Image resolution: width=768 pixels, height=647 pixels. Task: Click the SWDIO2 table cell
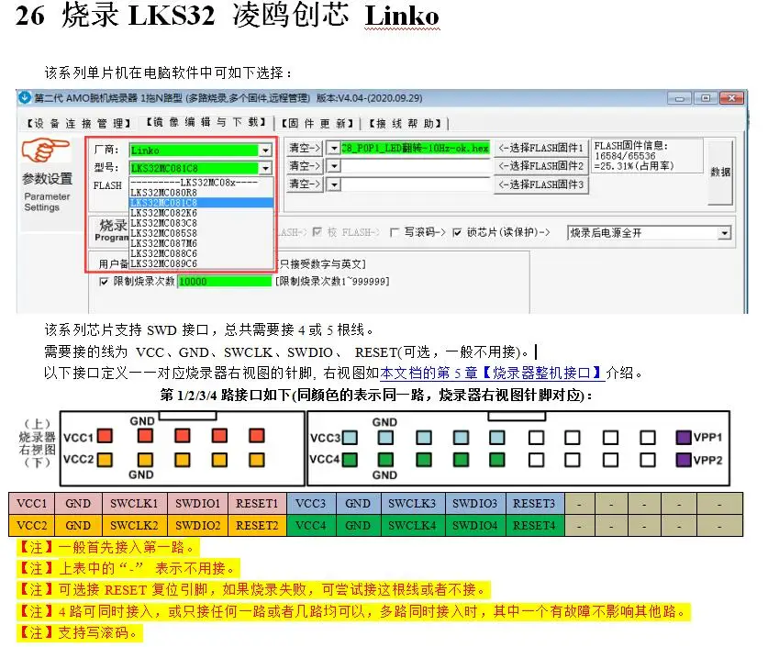198,526
